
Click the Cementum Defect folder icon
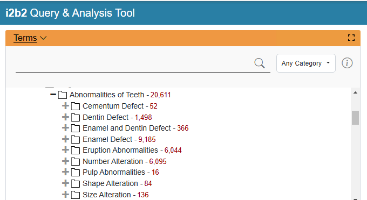(76, 106)
